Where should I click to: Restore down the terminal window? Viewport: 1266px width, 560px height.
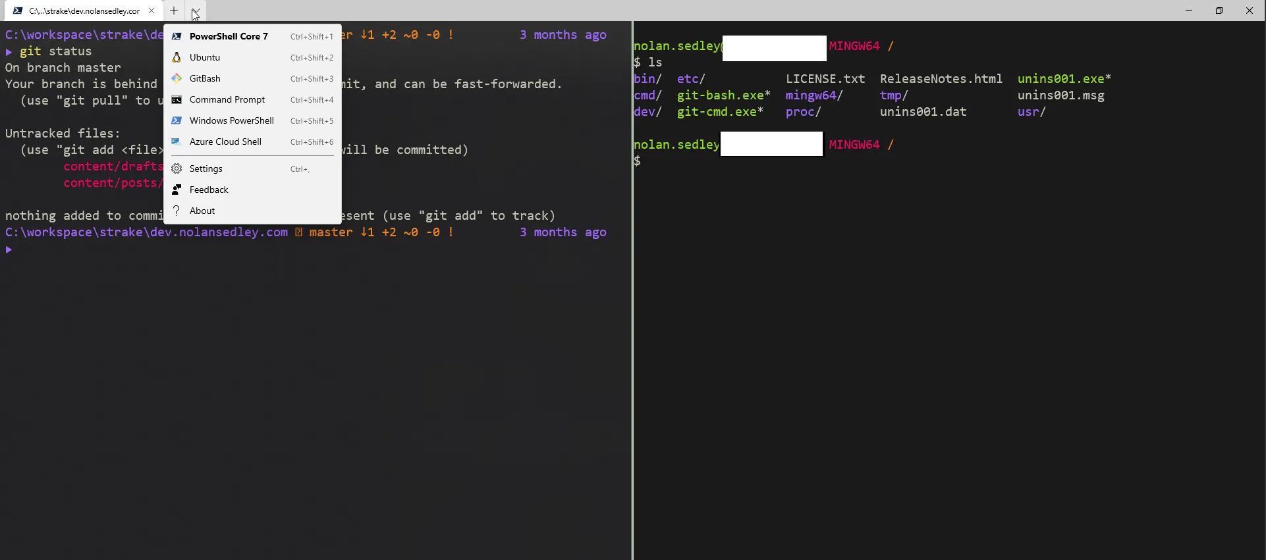pyautogui.click(x=1219, y=11)
